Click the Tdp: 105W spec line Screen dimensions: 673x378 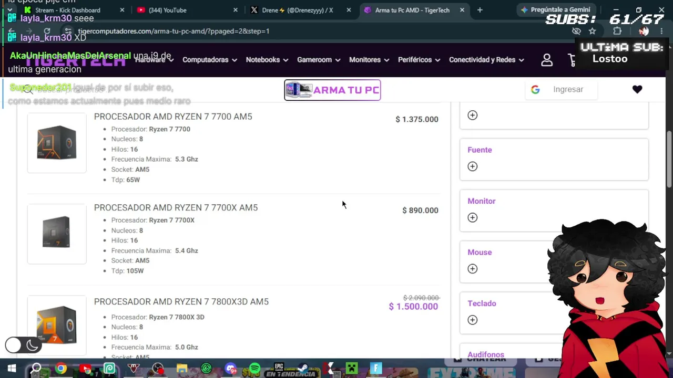[127, 271]
